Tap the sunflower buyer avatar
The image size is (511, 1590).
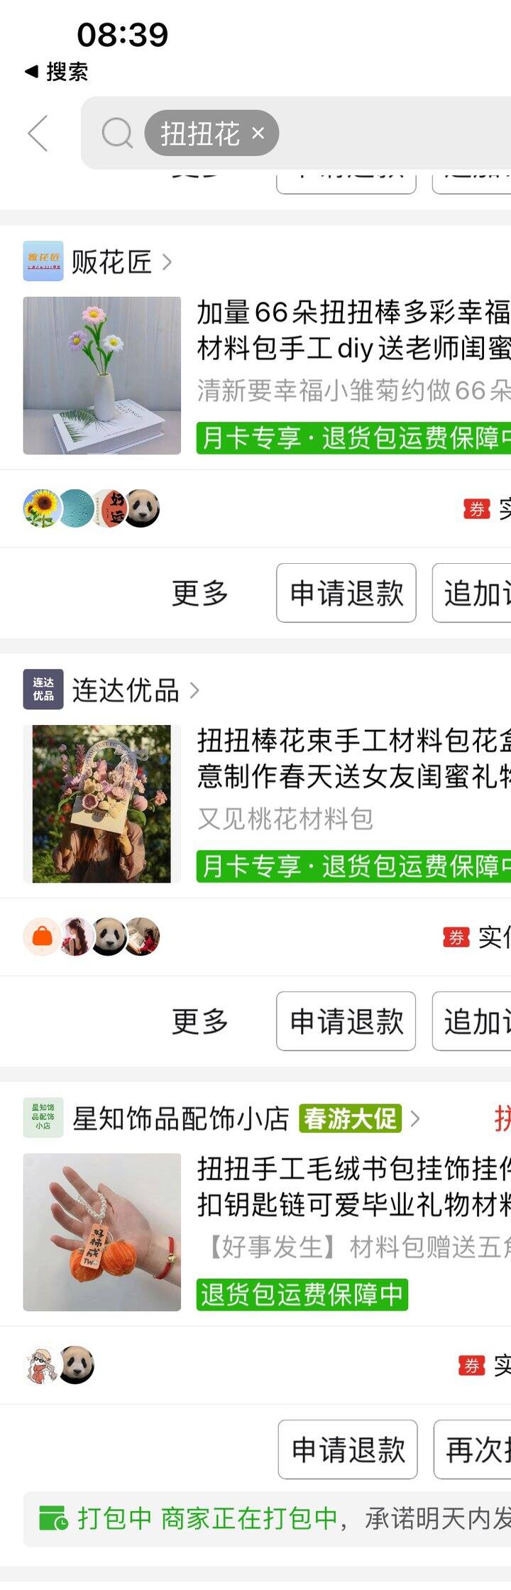click(x=41, y=508)
